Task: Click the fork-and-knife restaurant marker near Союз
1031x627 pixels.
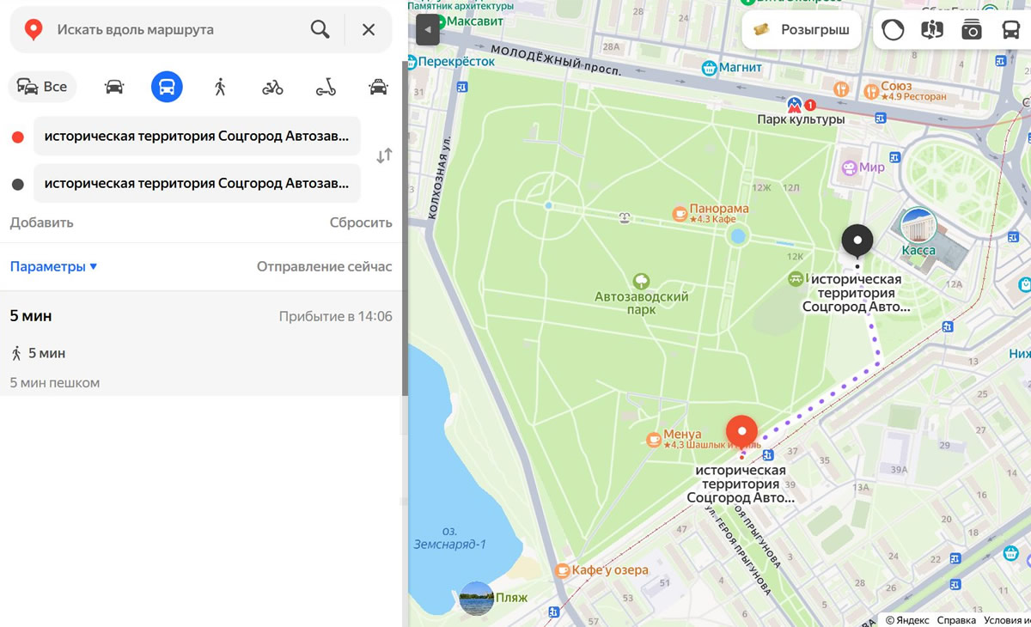Action: click(x=842, y=88)
